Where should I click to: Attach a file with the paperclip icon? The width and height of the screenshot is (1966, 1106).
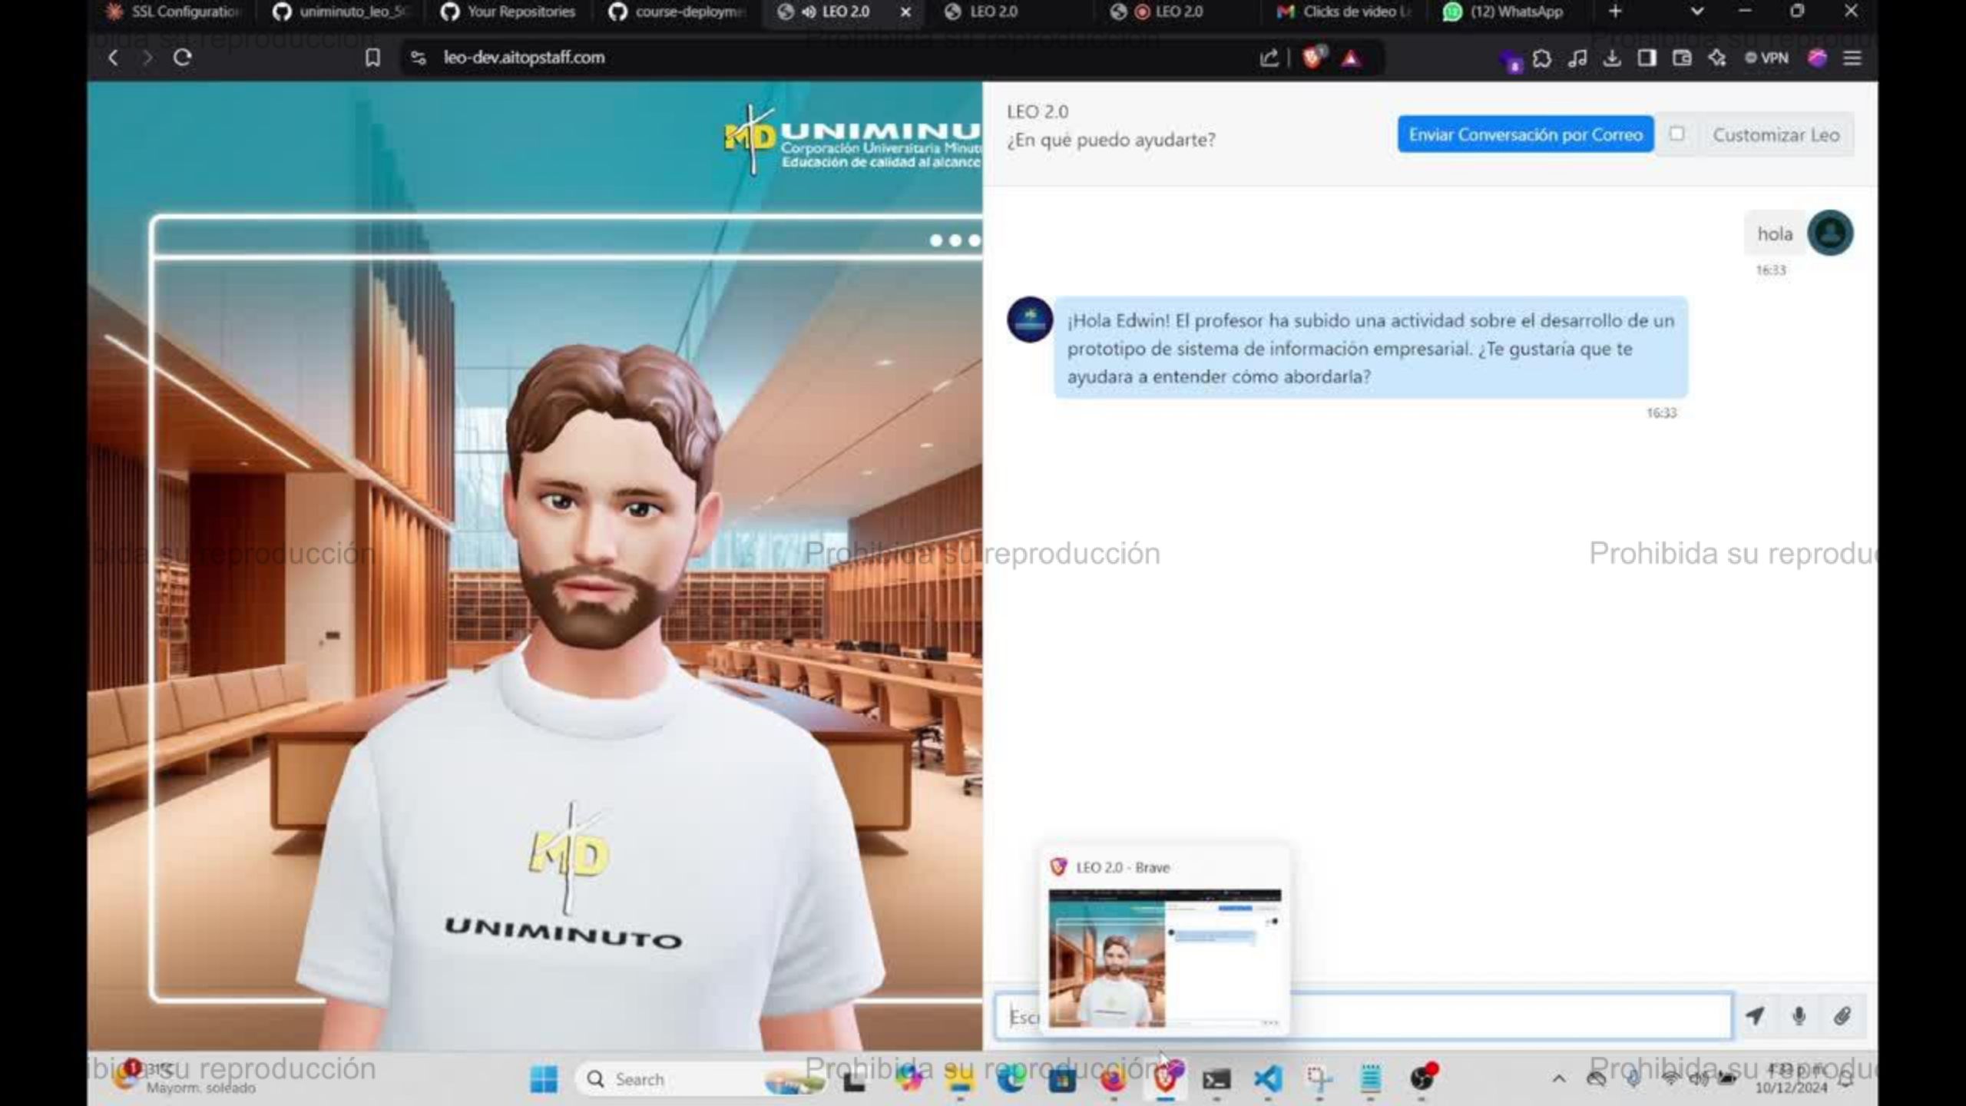pos(1842,1015)
